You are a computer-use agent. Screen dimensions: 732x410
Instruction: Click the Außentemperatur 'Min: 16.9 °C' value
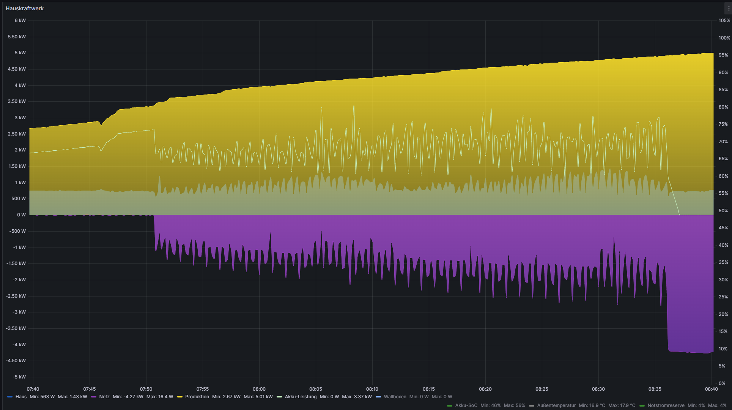click(x=592, y=405)
